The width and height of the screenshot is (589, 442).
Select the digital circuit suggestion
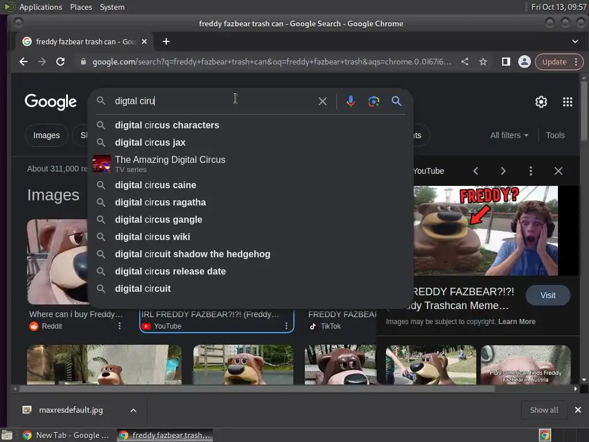251,289
